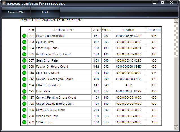Click the Current Pending Errors Count name
180x132 pixels.
pyautogui.click(x=56, y=97)
